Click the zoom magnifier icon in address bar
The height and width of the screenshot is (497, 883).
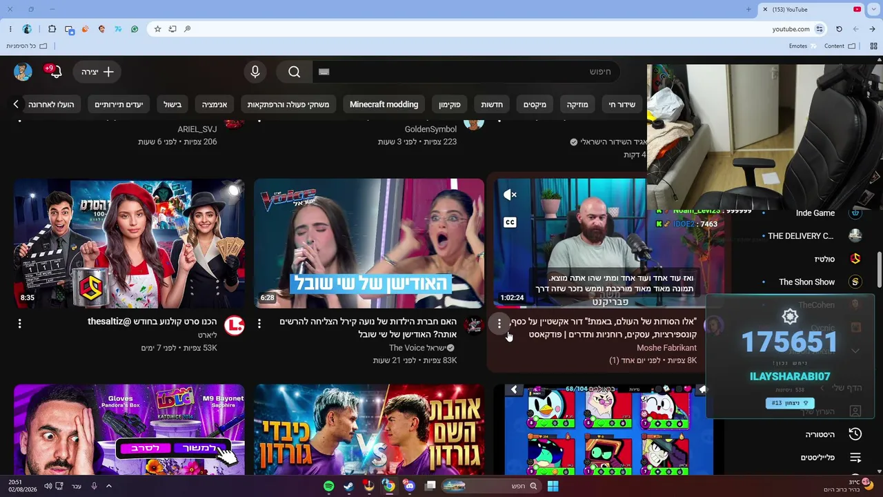(187, 29)
